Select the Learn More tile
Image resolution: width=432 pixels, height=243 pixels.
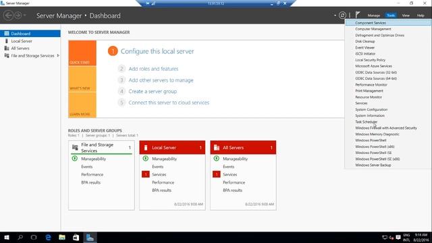point(82,105)
